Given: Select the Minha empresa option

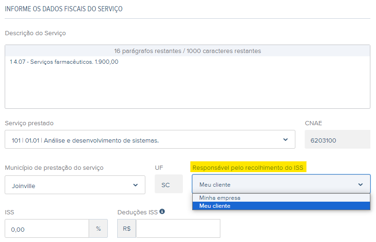Looking at the screenshot, I should coord(281,198).
